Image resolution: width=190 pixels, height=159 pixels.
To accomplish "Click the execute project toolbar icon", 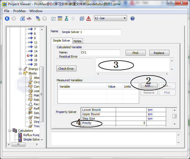I will point(38,18).
